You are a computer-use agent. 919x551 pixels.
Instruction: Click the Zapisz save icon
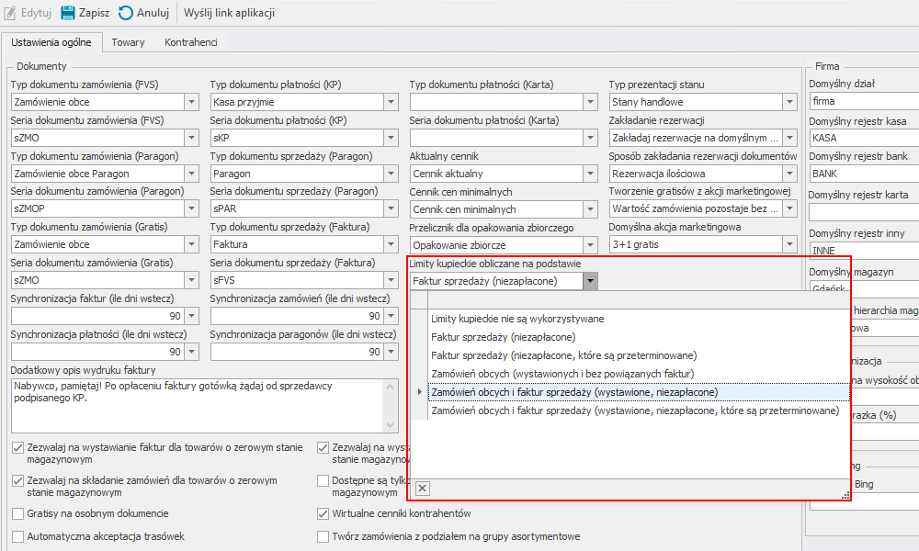(x=68, y=13)
